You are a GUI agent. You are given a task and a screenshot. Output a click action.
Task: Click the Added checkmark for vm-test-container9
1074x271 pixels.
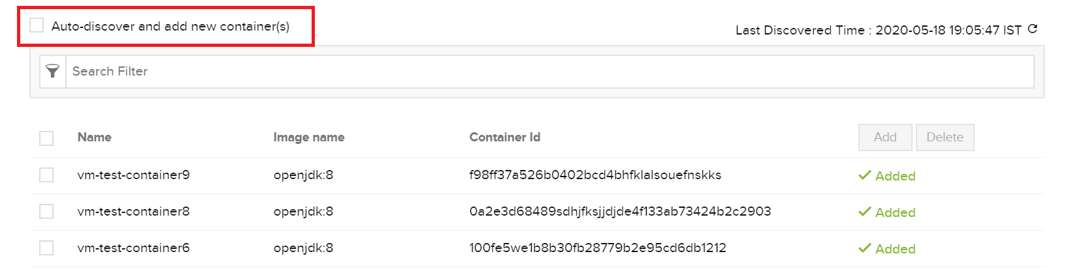pyautogui.click(x=864, y=175)
